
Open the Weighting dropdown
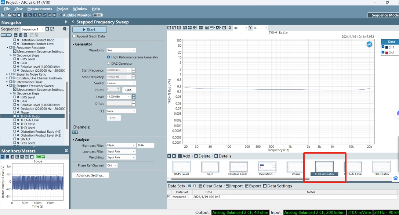(x=121, y=157)
